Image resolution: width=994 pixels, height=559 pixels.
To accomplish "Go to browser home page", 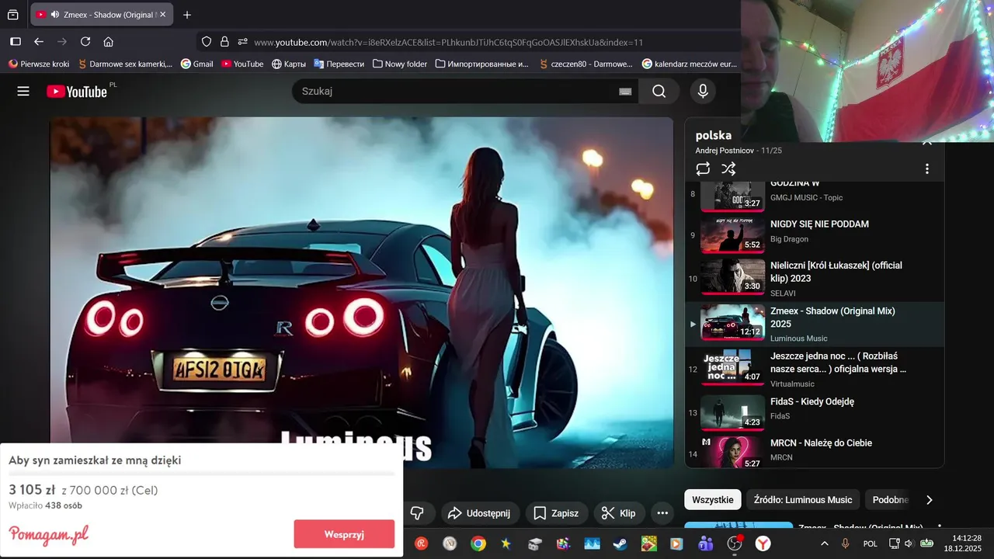I will coord(109,42).
